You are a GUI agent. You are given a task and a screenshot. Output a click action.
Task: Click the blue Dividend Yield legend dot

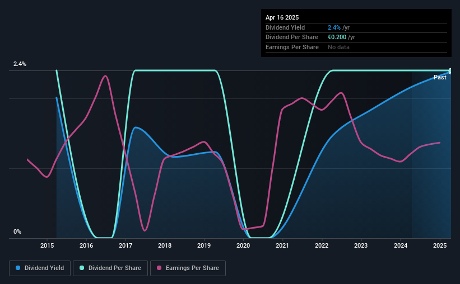(18, 268)
